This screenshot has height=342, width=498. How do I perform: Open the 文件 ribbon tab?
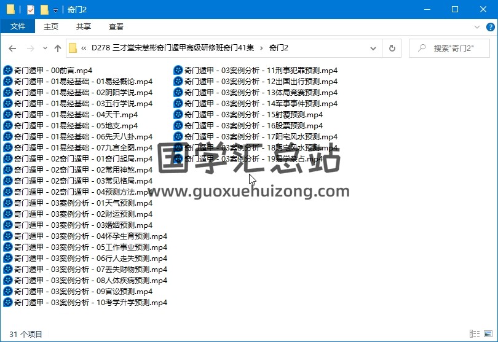pos(17,26)
